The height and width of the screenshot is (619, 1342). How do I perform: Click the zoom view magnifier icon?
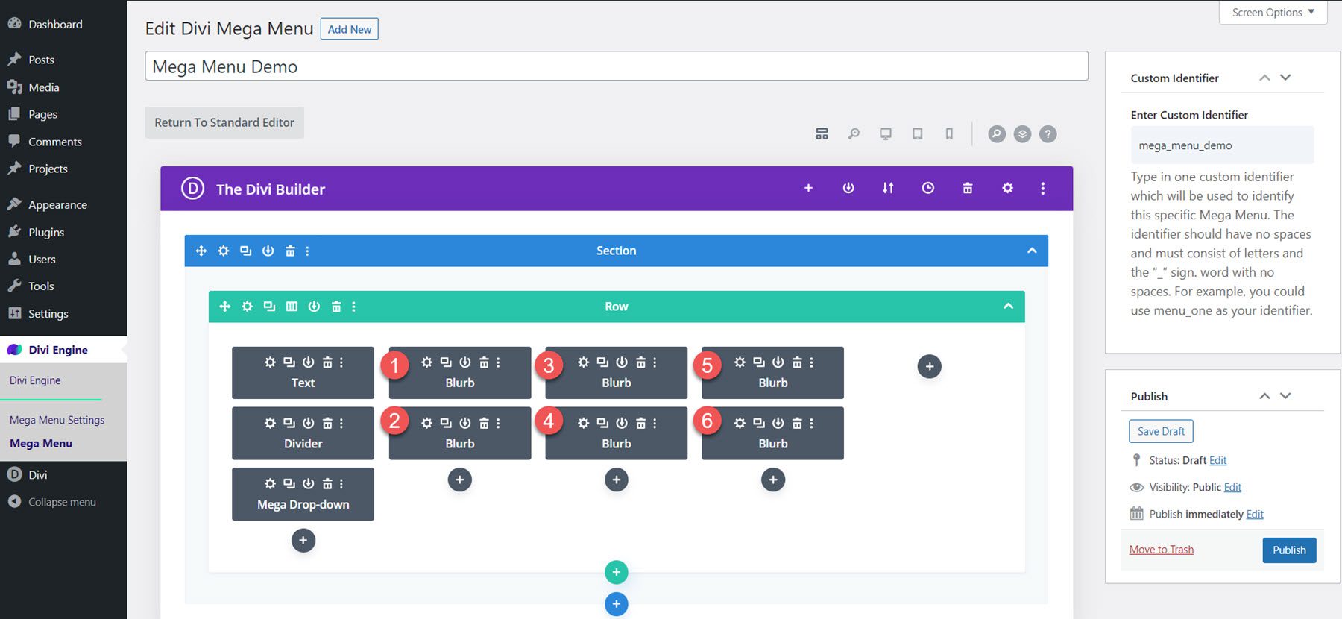[854, 134]
